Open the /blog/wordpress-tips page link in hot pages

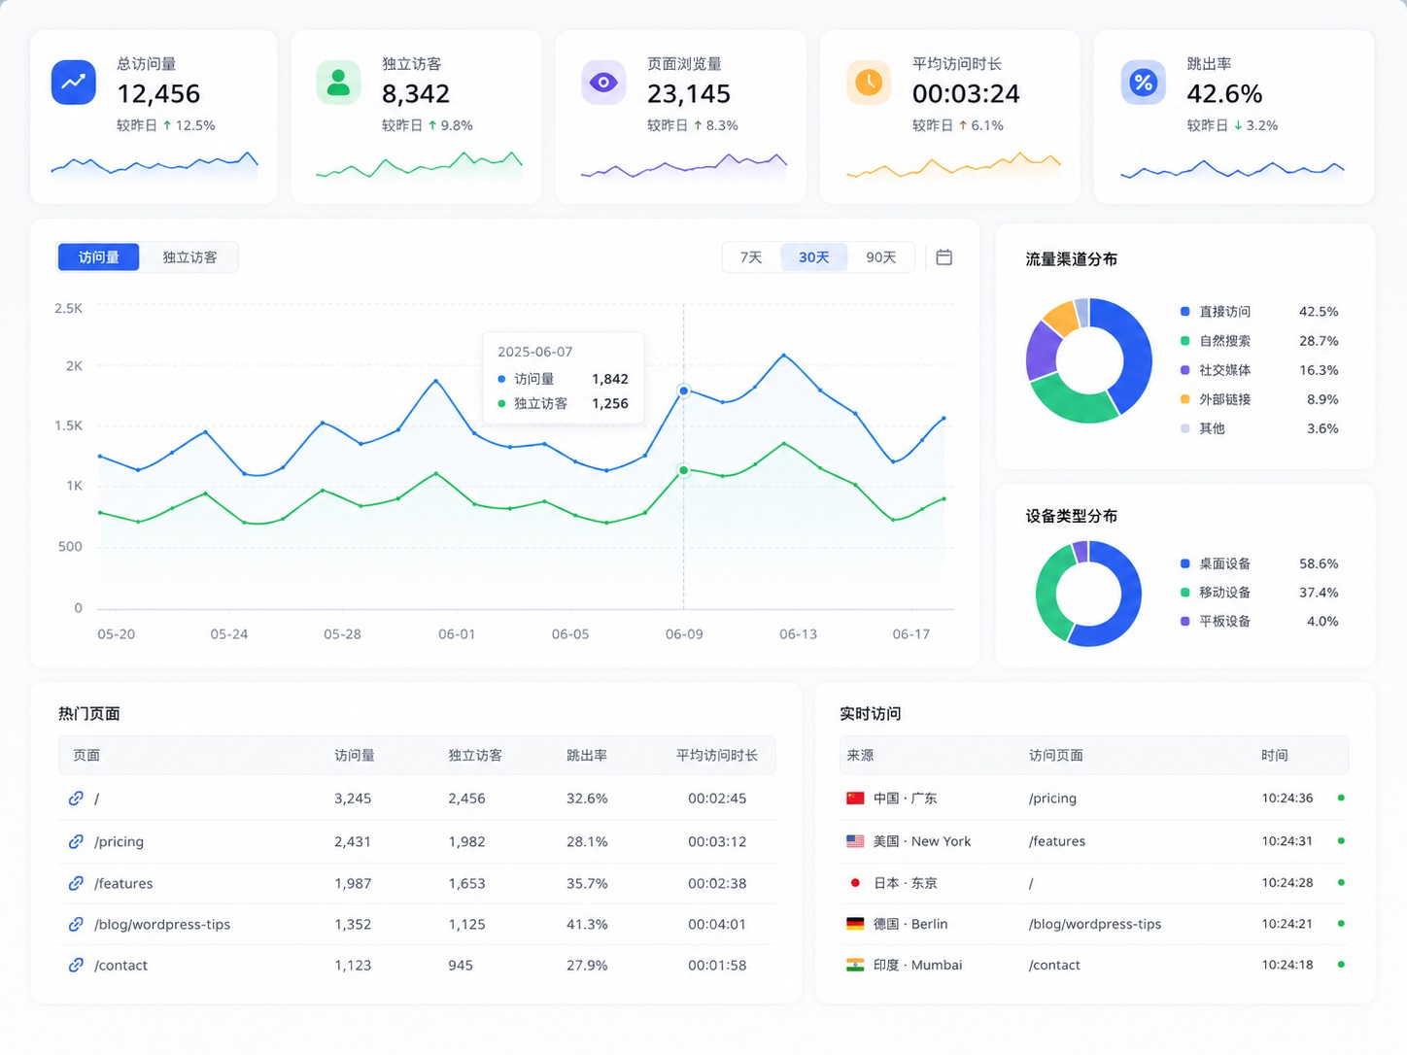(x=162, y=924)
